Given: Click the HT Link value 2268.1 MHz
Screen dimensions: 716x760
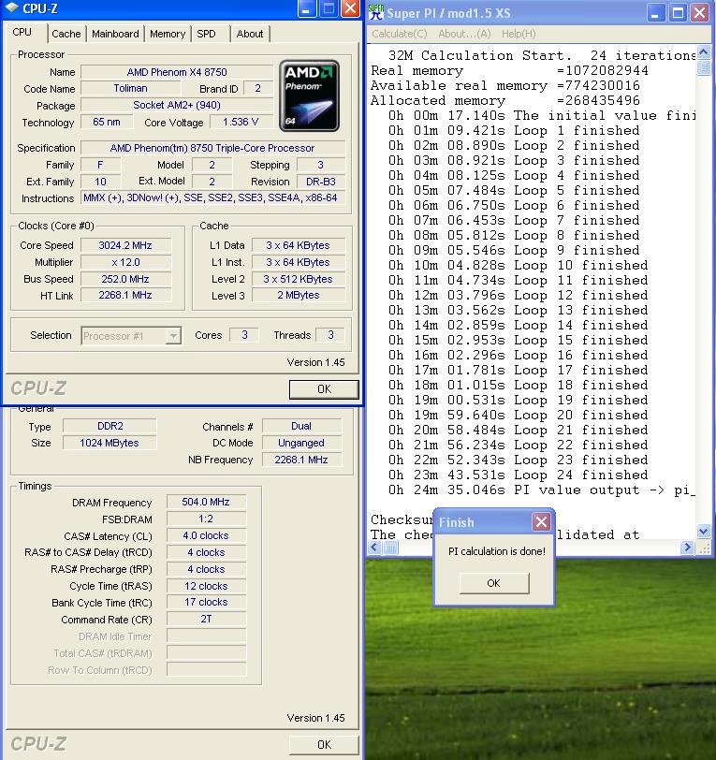Looking at the screenshot, I should pos(125,295).
